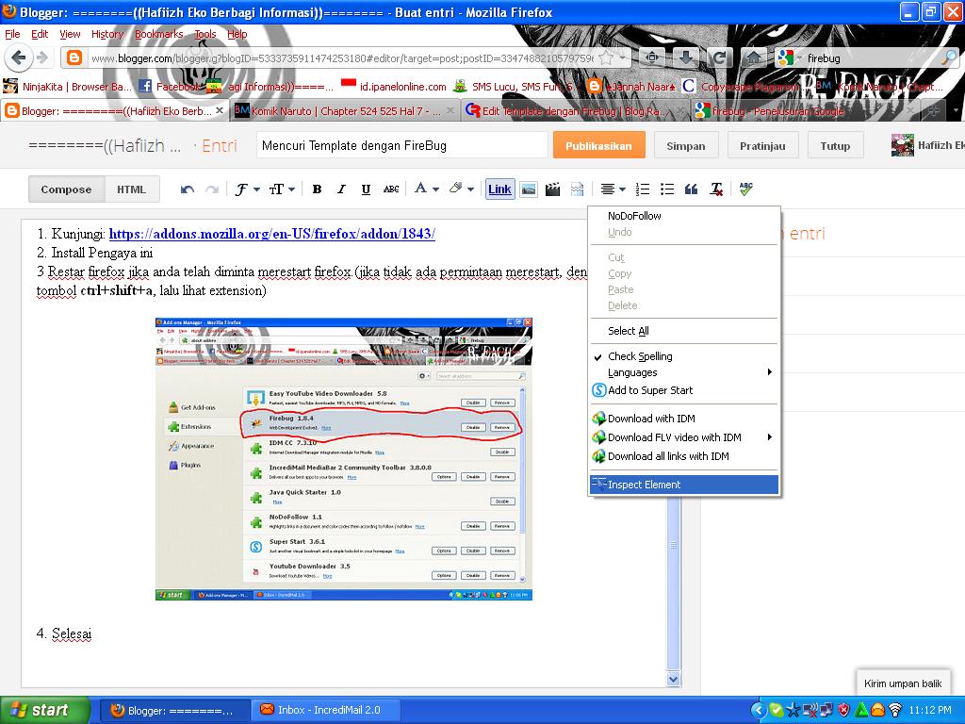Screen dimensions: 965x724
Task: Open text color dropdown
Action: [x=427, y=189]
